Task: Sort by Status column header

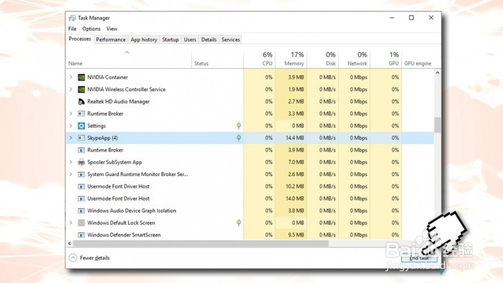Action: coord(217,60)
